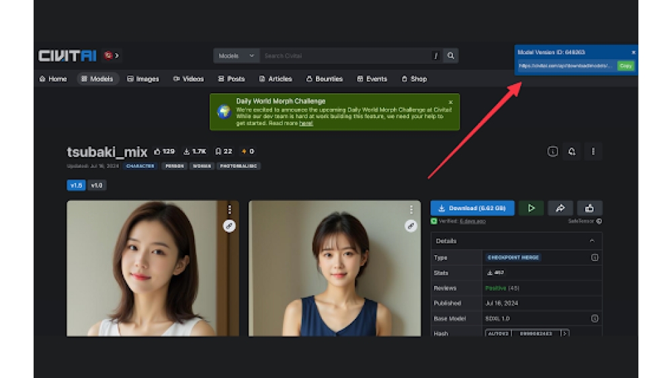The width and height of the screenshot is (672, 378).
Task: Click the arrow next to the hash value
Action: pyautogui.click(x=565, y=334)
